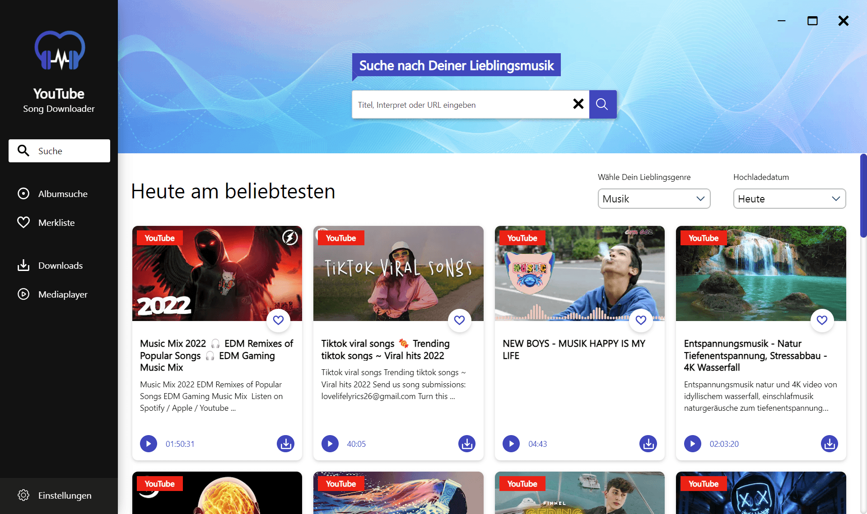Click the Merkliste heart icon in sidebar
Image resolution: width=867 pixels, height=514 pixels.
23,222
